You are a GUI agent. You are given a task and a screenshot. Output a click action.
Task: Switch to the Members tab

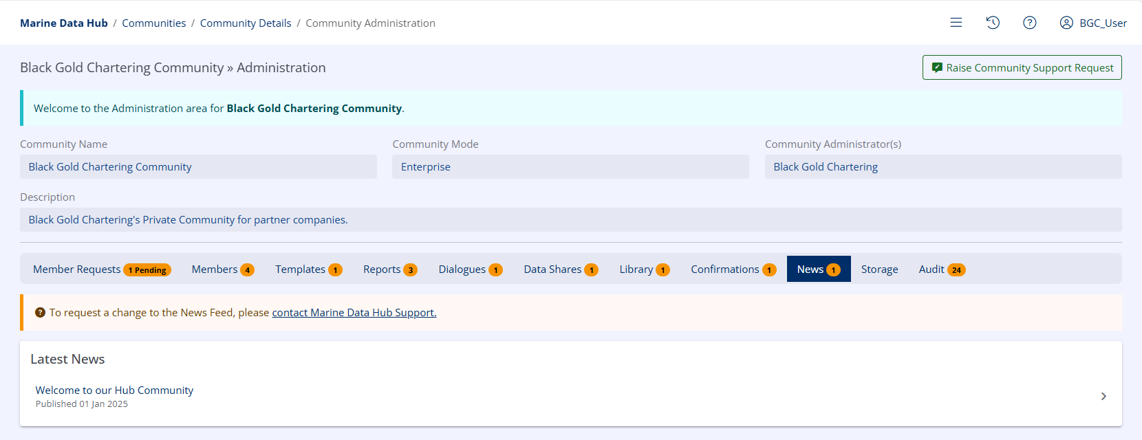(x=222, y=269)
